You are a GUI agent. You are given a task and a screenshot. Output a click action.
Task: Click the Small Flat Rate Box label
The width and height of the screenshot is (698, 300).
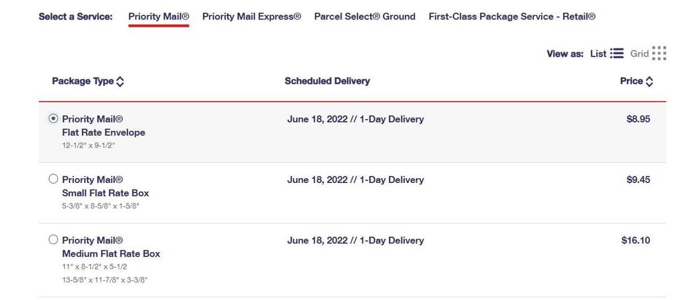(x=105, y=193)
